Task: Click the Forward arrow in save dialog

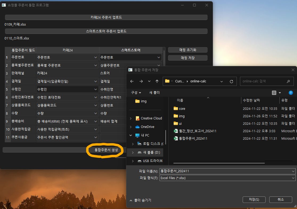Action: click(x=141, y=81)
